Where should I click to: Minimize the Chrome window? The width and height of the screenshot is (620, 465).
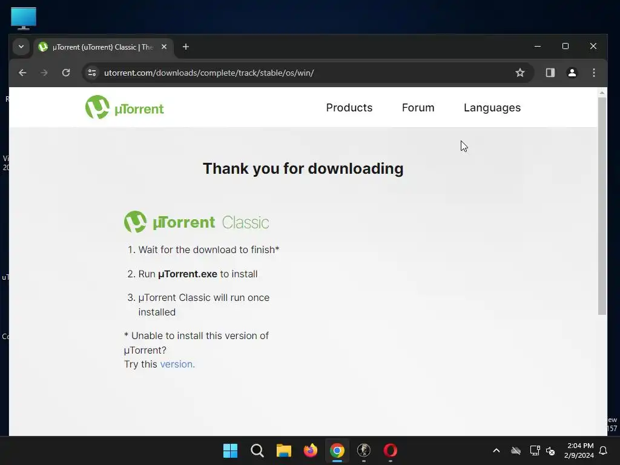pyautogui.click(x=538, y=46)
